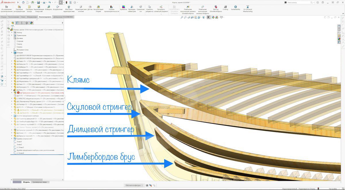Select the Модель tab at bottom
The width and height of the screenshot is (345, 190).
(26, 182)
